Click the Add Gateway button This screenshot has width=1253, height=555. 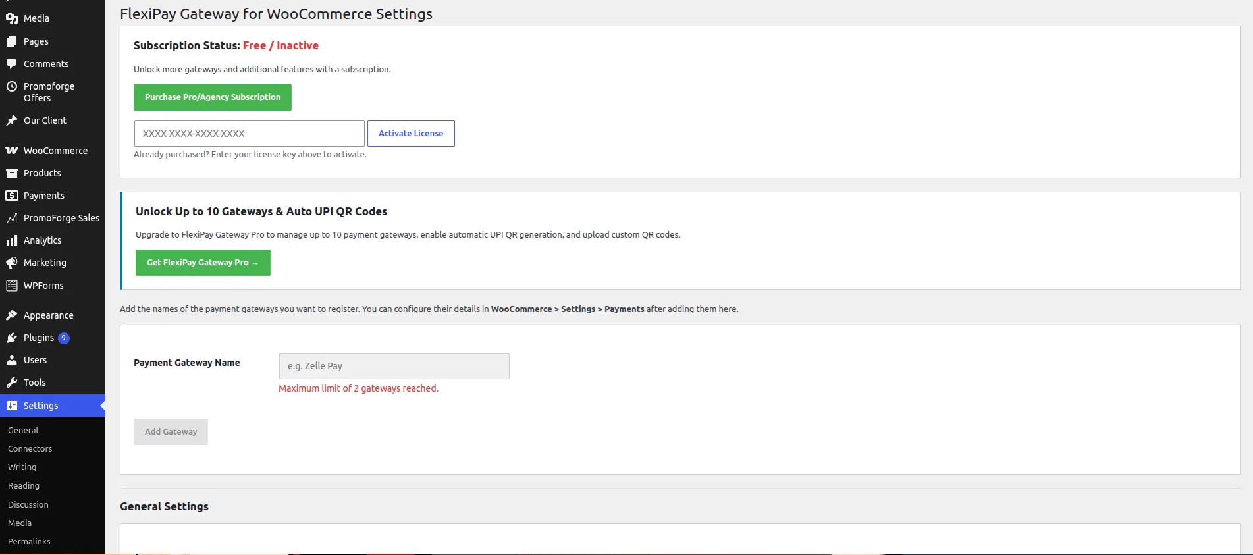click(171, 432)
